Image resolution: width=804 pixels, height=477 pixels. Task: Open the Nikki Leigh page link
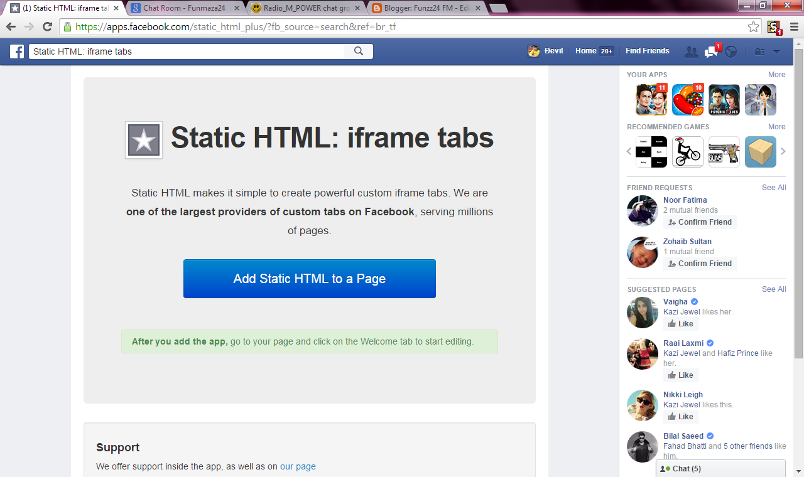[x=683, y=395]
